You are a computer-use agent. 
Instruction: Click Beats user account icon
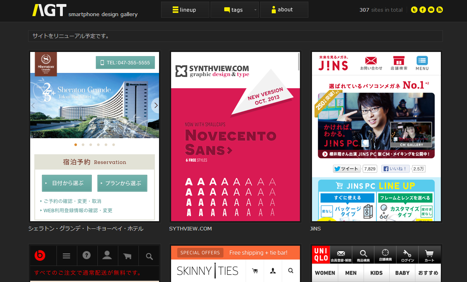tap(107, 255)
